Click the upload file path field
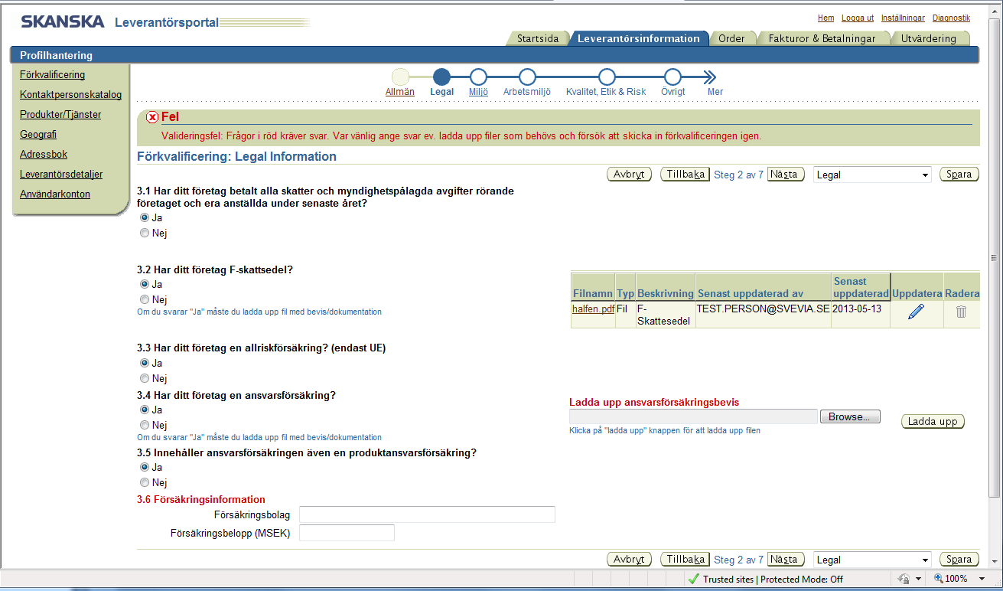The width and height of the screenshot is (1003, 591). [x=694, y=417]
